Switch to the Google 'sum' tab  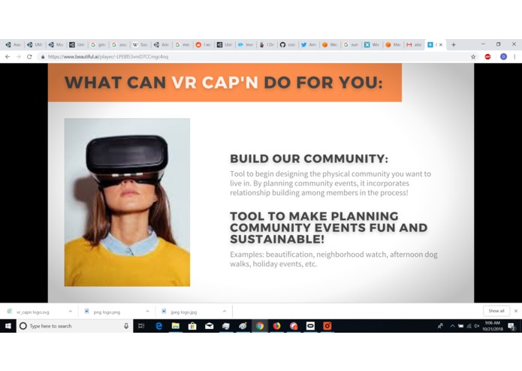(x=351, y=44)
